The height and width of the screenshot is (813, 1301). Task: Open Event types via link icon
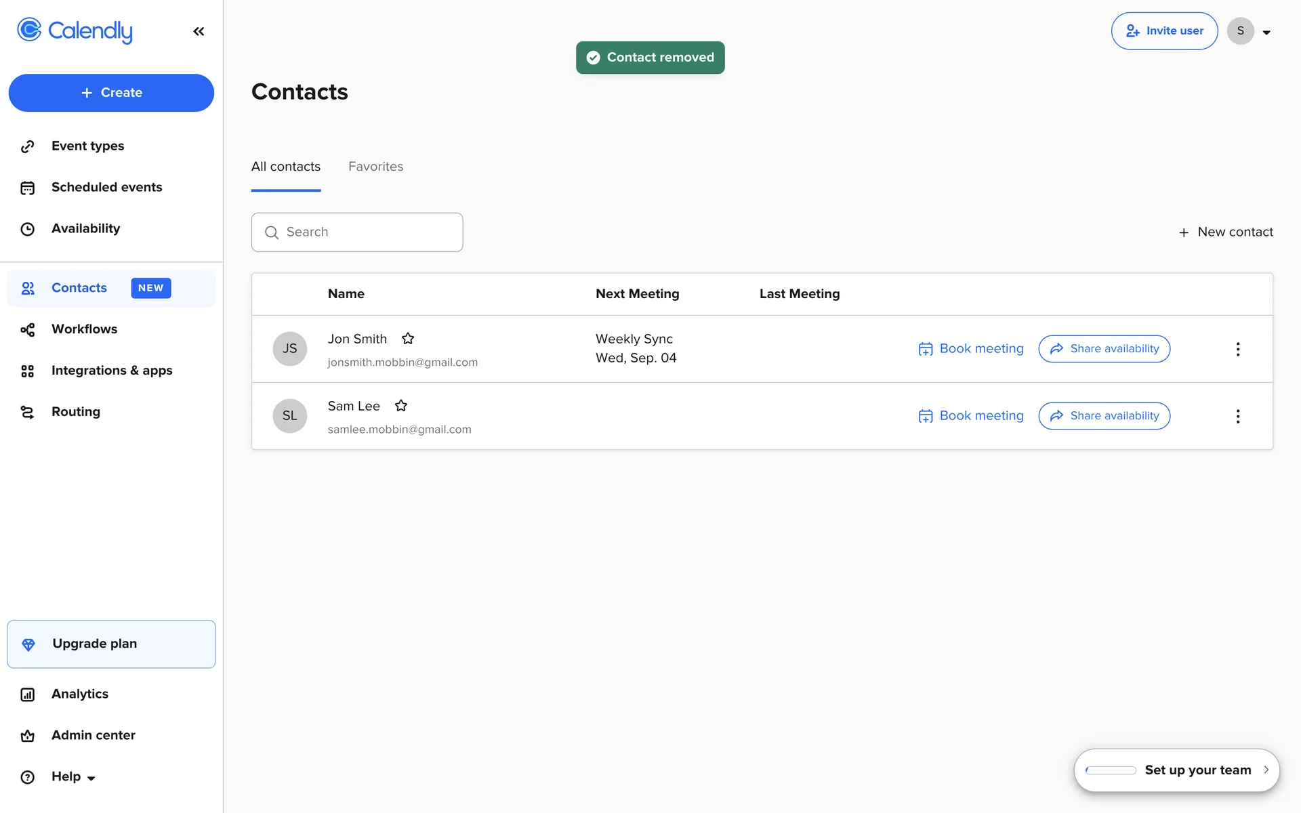[28, 146]
